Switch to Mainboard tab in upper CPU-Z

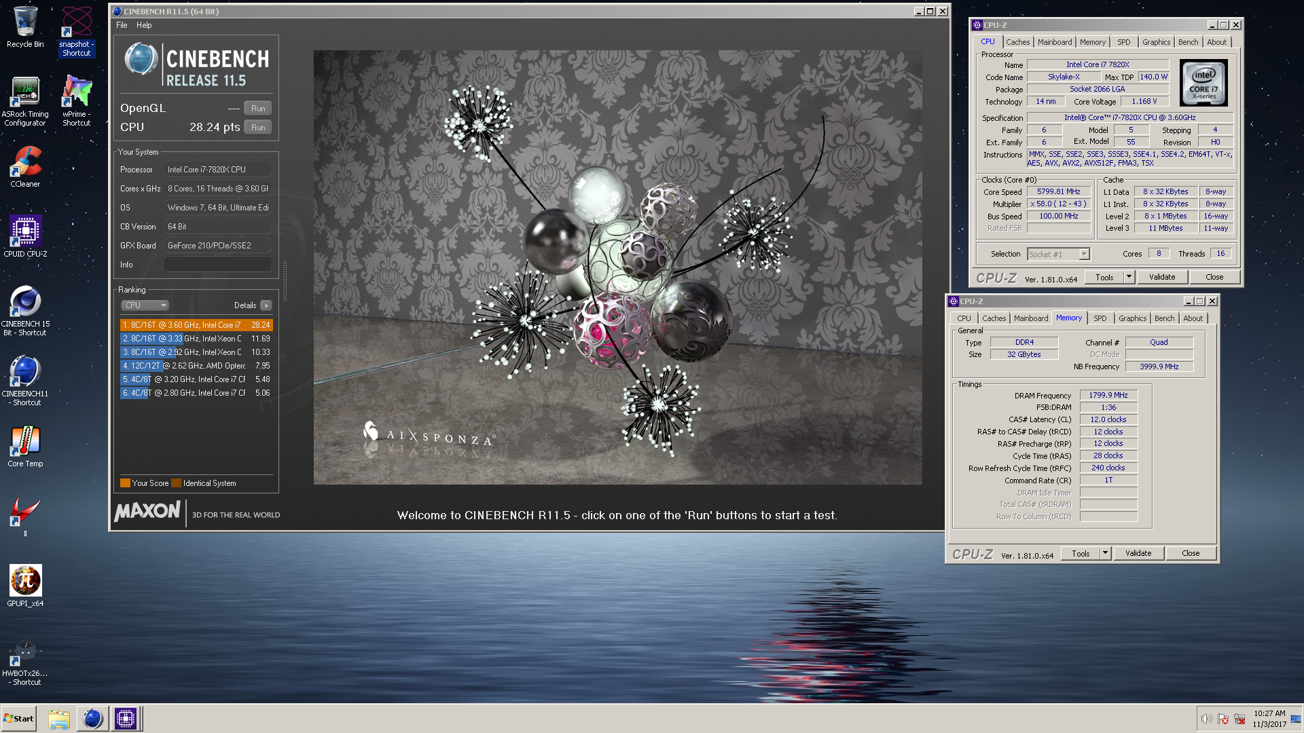tap(1054, 42)
